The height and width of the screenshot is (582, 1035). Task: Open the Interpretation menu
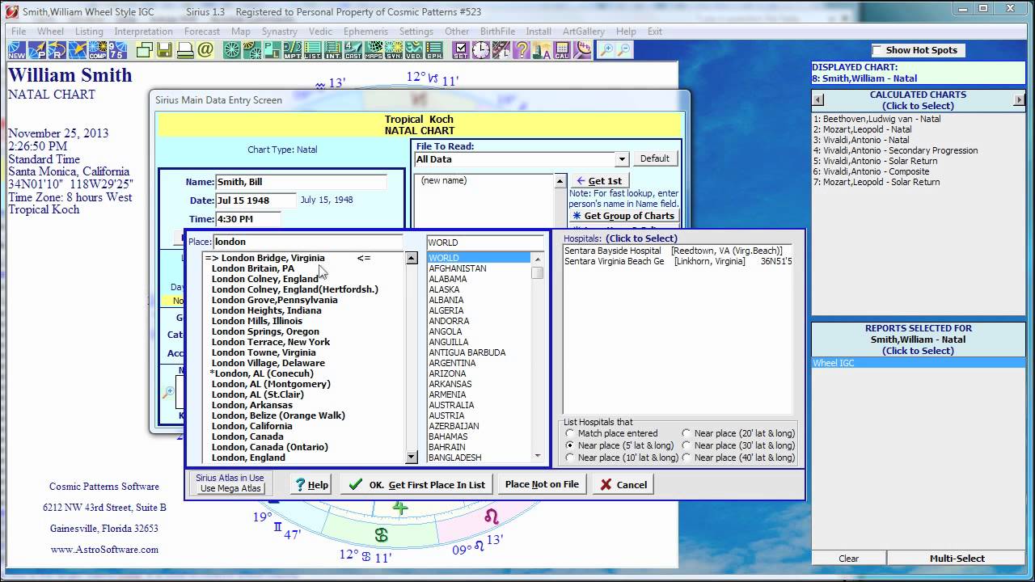(143, 32)
